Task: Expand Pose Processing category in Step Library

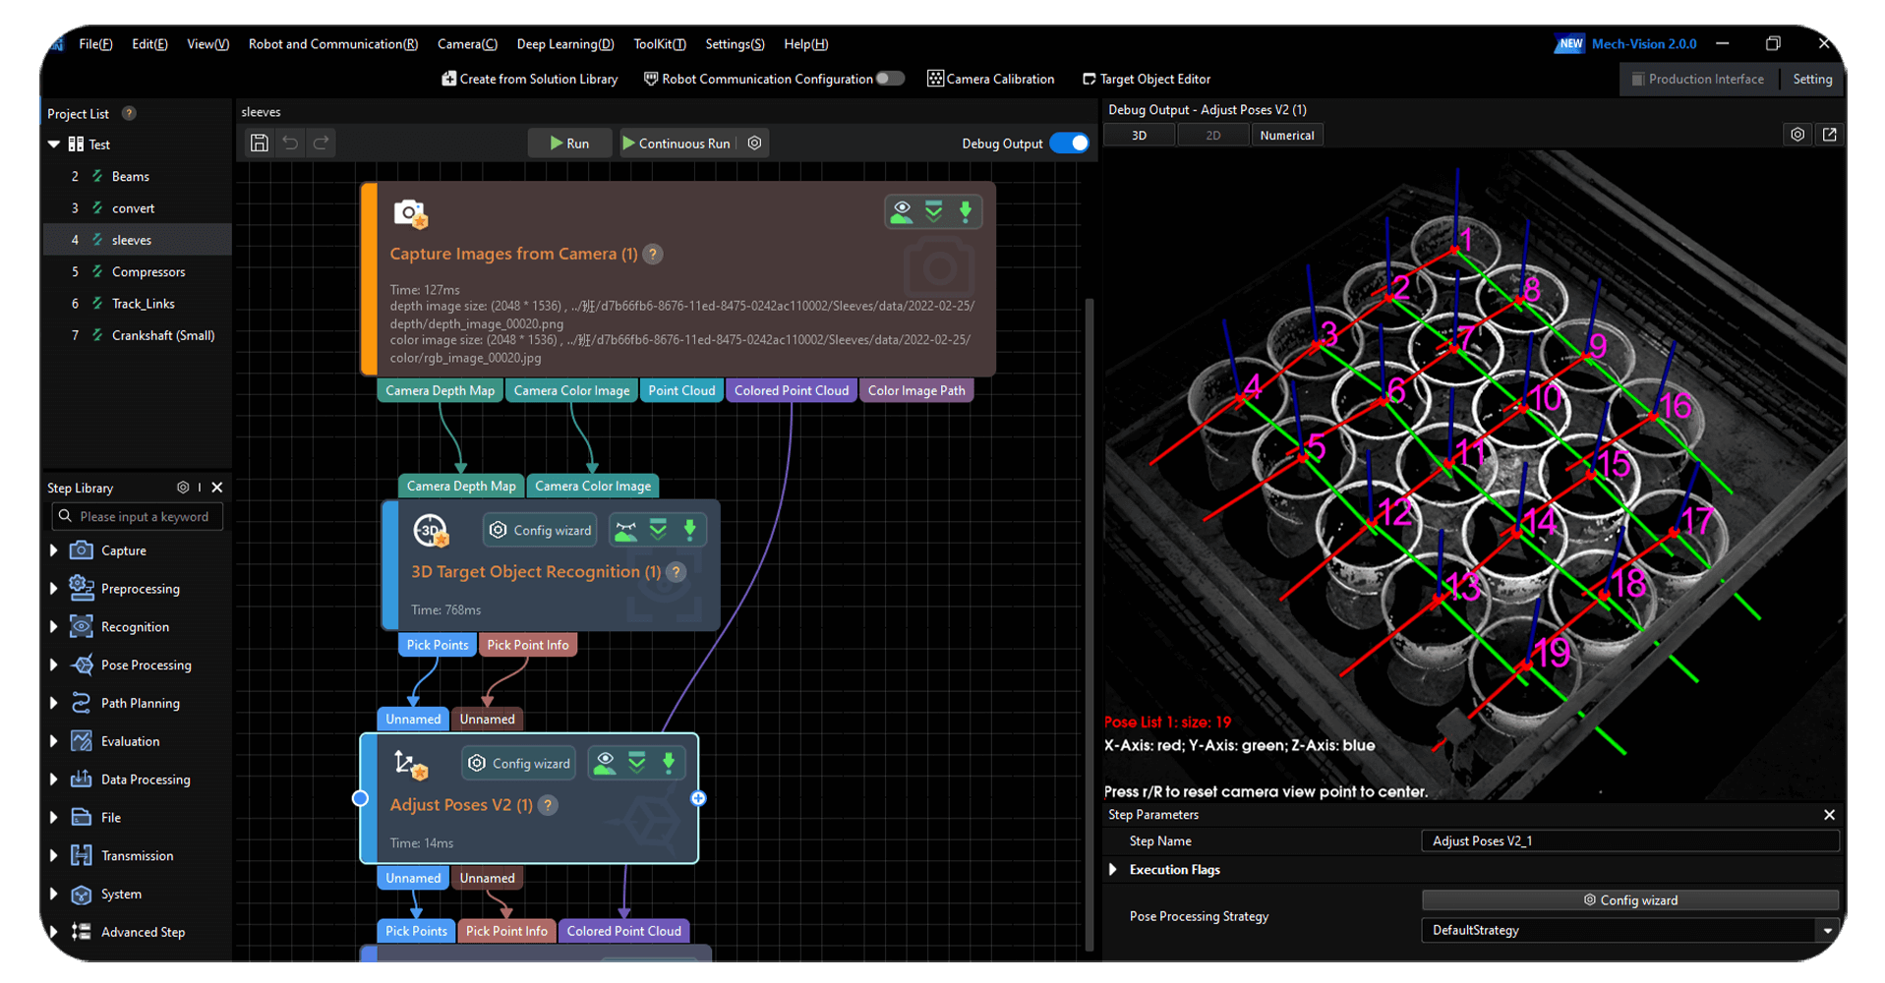Action: [54, 665]
